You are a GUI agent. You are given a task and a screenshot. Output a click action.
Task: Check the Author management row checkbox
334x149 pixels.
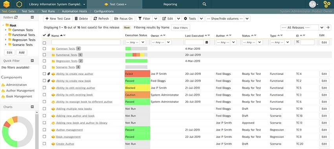tap(44, 130)
